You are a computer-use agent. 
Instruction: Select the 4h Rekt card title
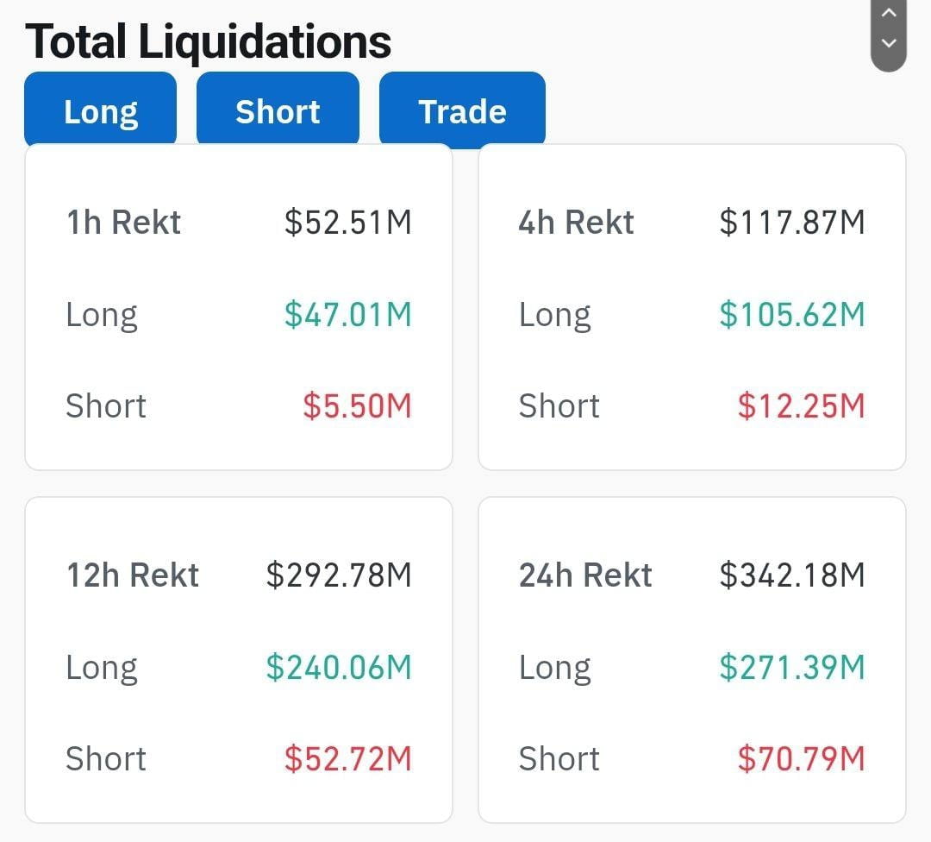576,223
